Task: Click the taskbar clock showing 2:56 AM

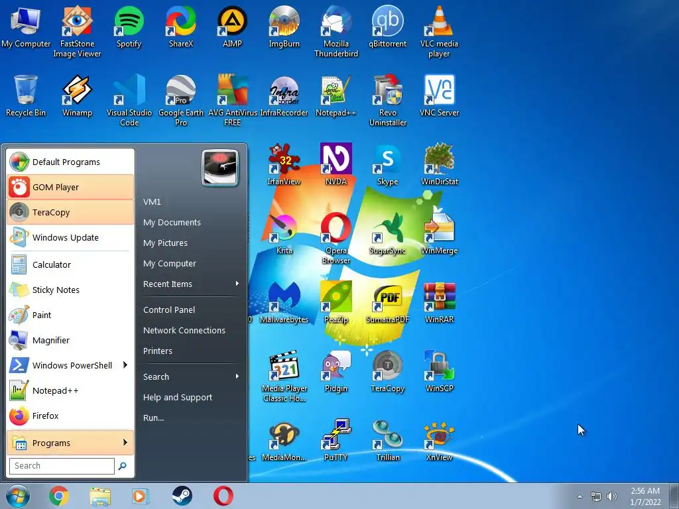Action: coord(645,496)
